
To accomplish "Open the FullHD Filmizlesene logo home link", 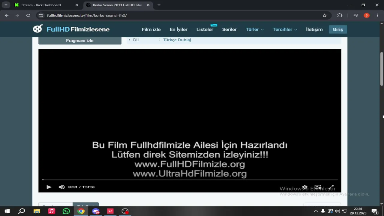I will click(x=71, y=29).
